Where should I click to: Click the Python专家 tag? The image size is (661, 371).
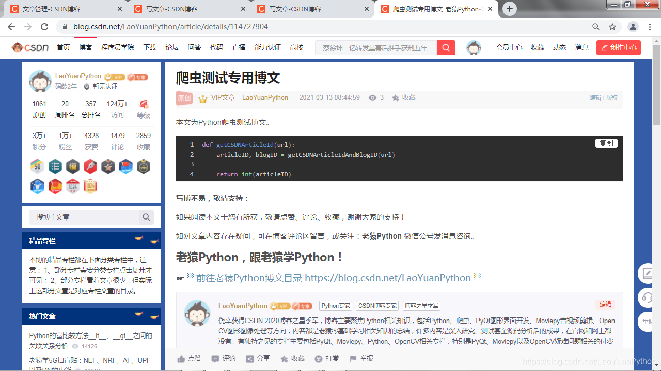(x=336, y=306)
